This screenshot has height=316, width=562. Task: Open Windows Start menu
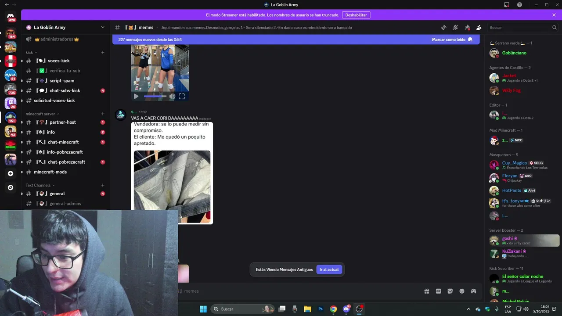click(203, 309)
